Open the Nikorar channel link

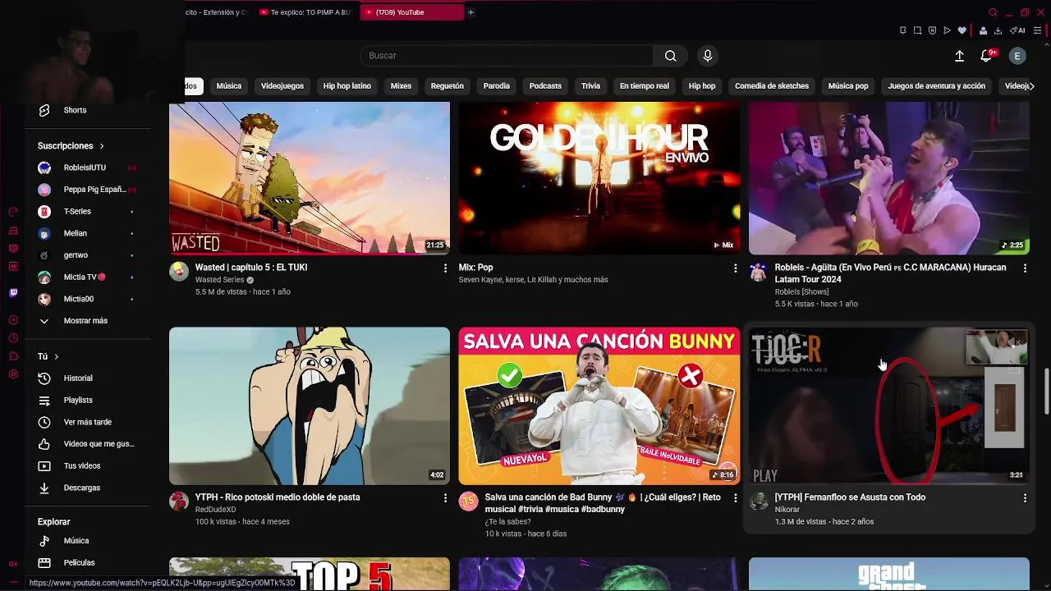pyautogui.click(x=787, y=510)
